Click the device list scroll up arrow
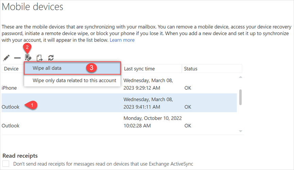Screen dimensions: 294x170 241,77
